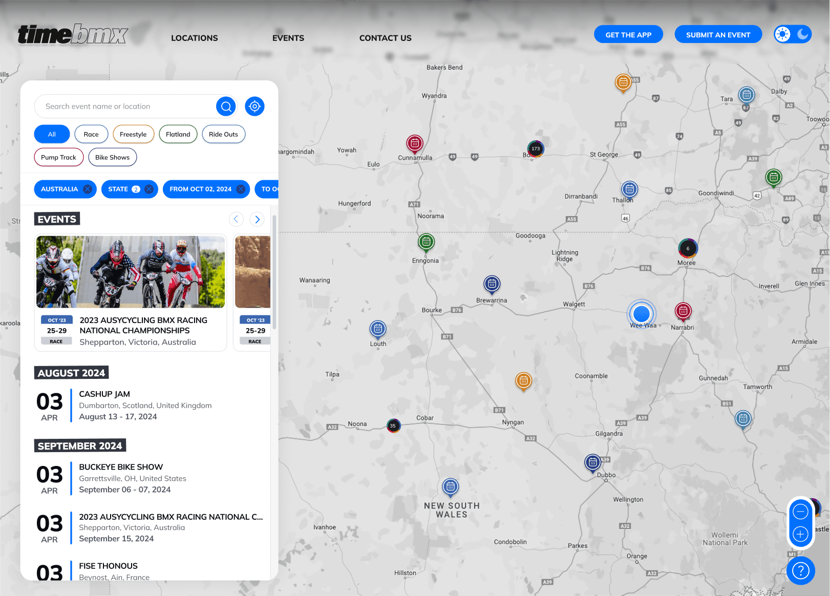Show previous featured event

pos(236,219)
